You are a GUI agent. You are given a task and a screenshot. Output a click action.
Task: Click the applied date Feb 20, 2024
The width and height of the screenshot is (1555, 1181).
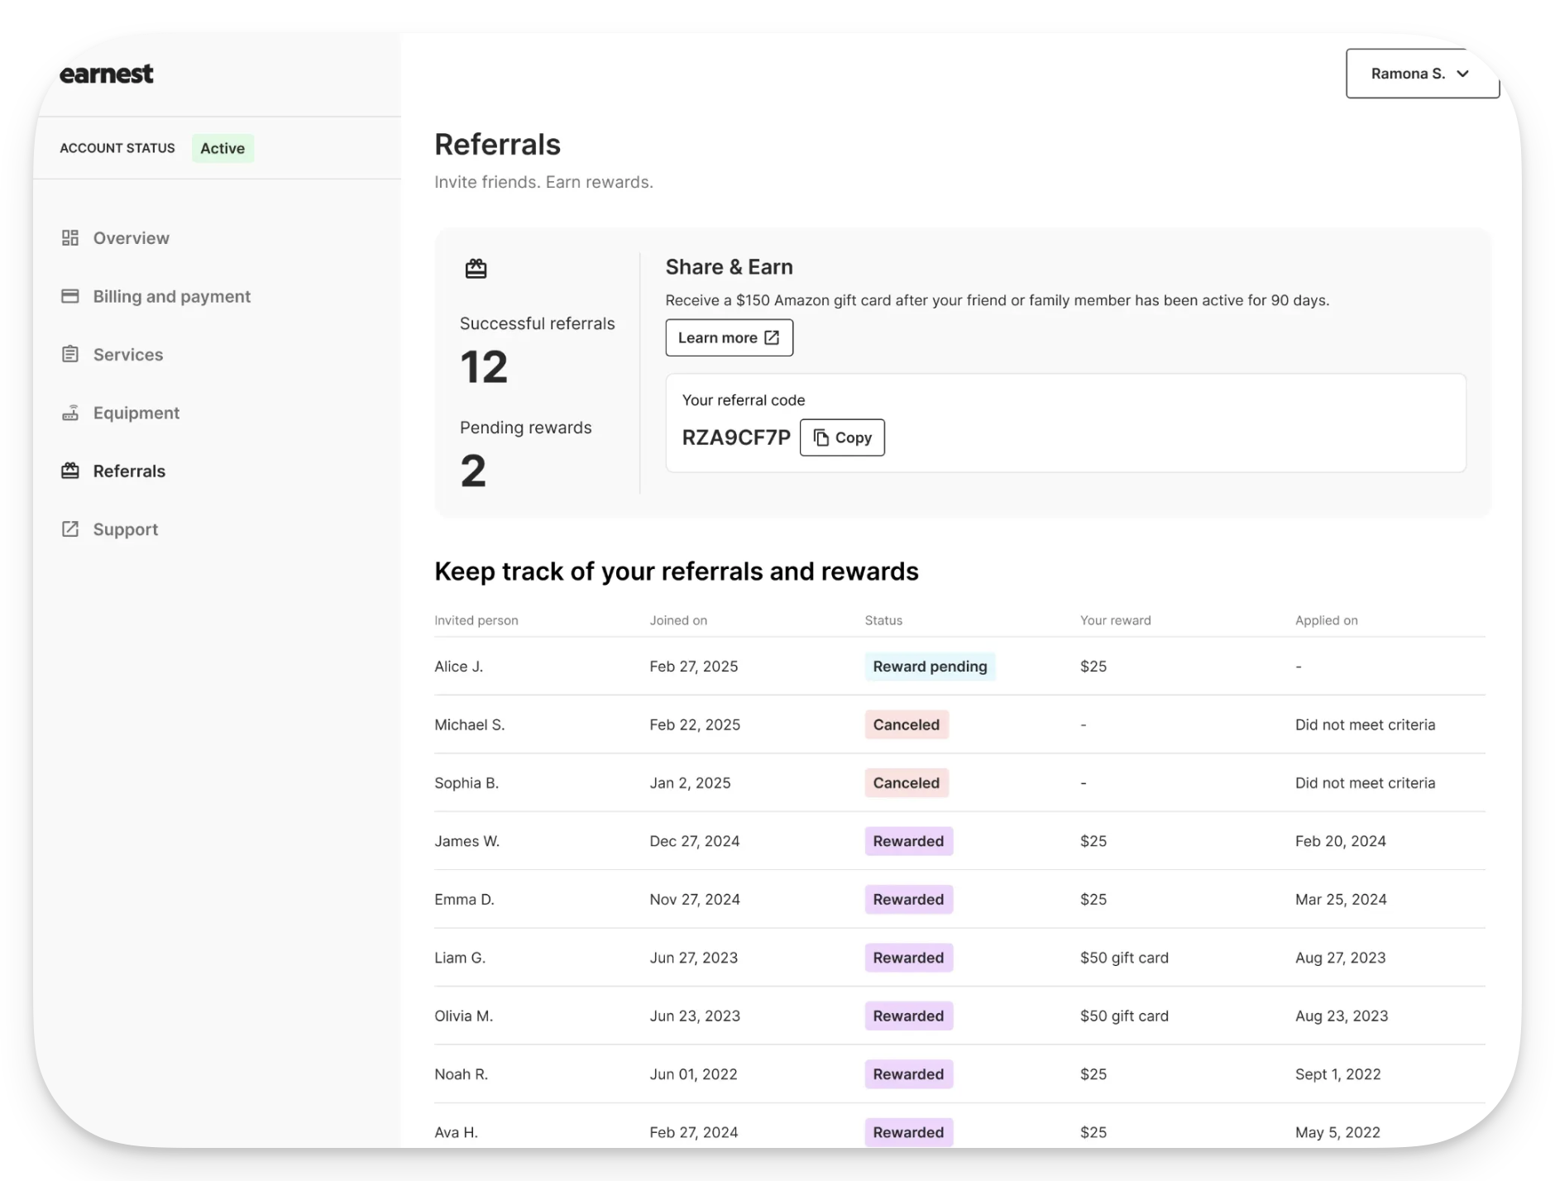tap(1340, 841)
